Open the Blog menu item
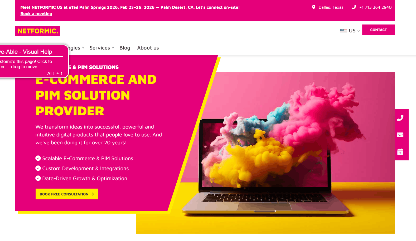This screenshot has height=241, width=416. [125, 48]
